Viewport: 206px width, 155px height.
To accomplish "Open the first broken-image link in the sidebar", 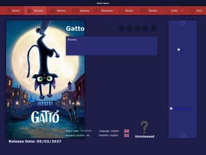I will [x=181, y=50].
